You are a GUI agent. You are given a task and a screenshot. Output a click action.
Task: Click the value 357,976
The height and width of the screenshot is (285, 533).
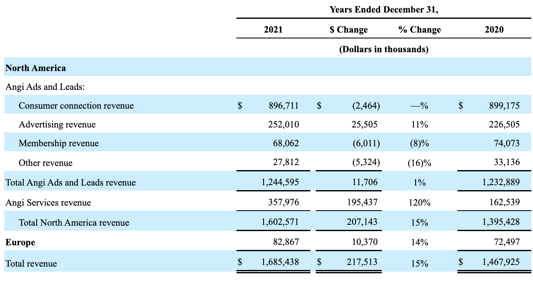[284, 202]
